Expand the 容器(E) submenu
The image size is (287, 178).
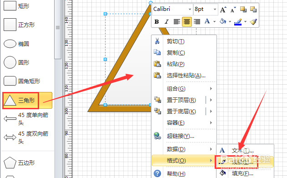click(184, 123)
